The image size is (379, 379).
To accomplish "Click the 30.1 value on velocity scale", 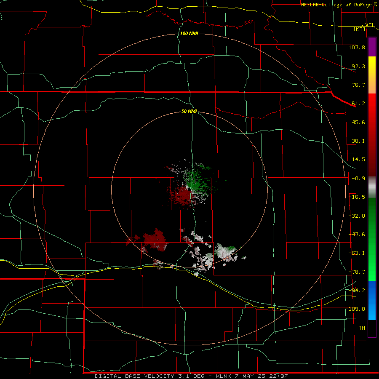I will (358, 141).
